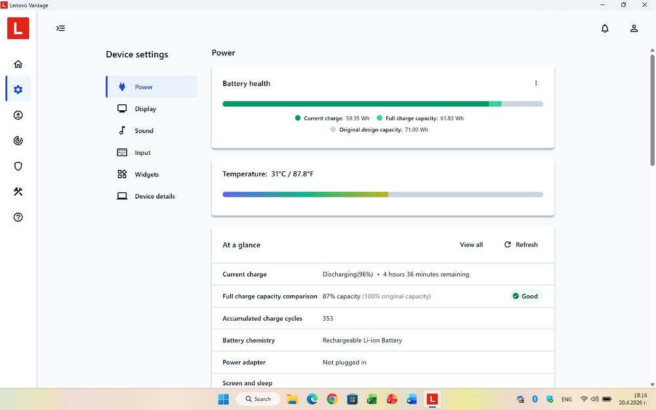Refresh the At a glance battery info
Viewport: 656px width, 410px height.
[521, 245]
